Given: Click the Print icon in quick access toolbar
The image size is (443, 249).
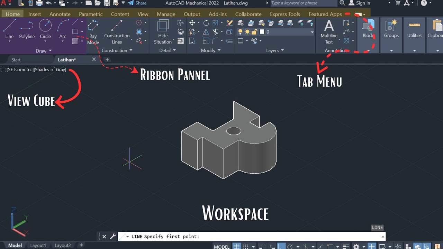Looking at the screenshot, I should [39, 3].
